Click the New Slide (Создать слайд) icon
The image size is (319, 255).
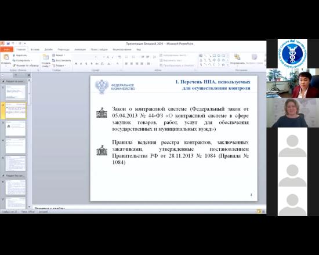46,57
